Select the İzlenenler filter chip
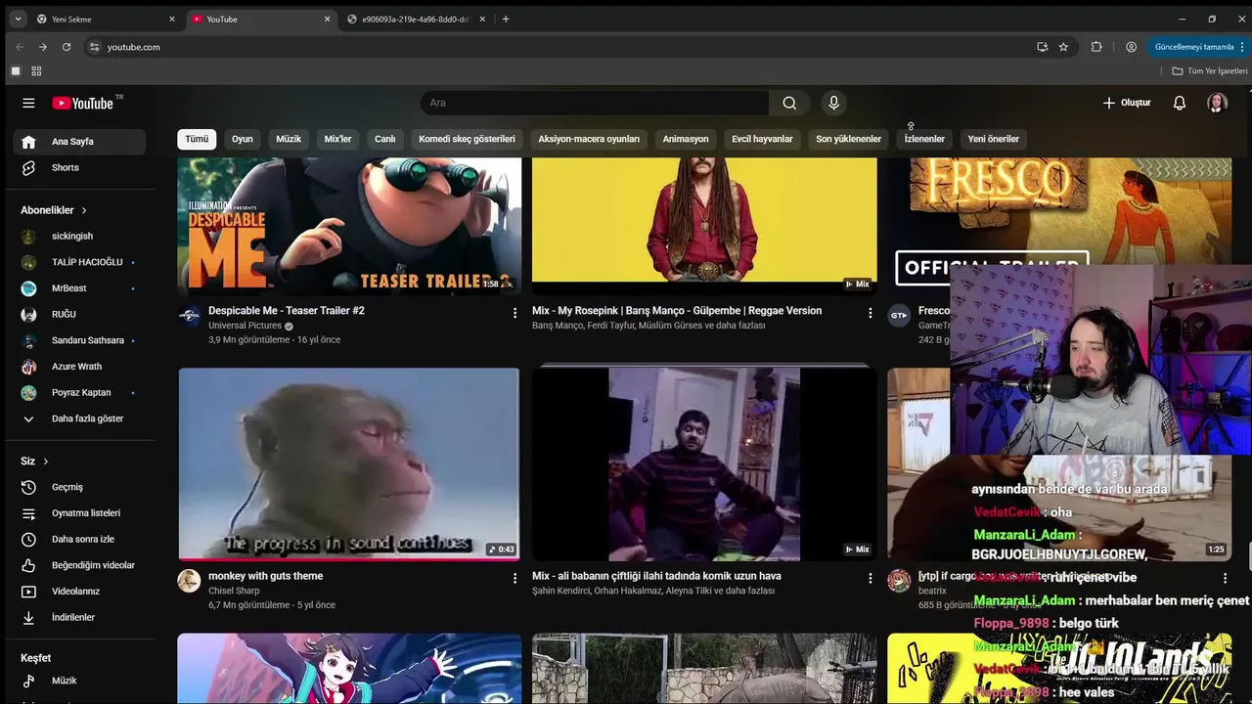This screenshot has width=1252, height=704. 924,139
